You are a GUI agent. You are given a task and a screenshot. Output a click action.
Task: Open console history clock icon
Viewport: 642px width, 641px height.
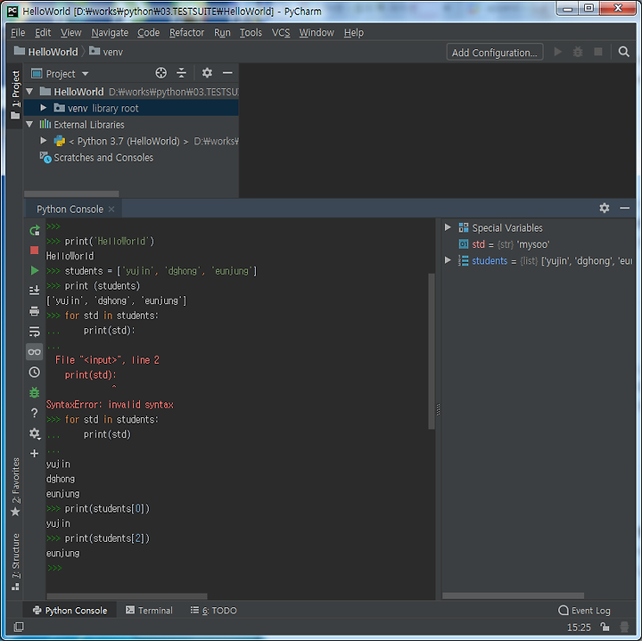tap(35, 372)
